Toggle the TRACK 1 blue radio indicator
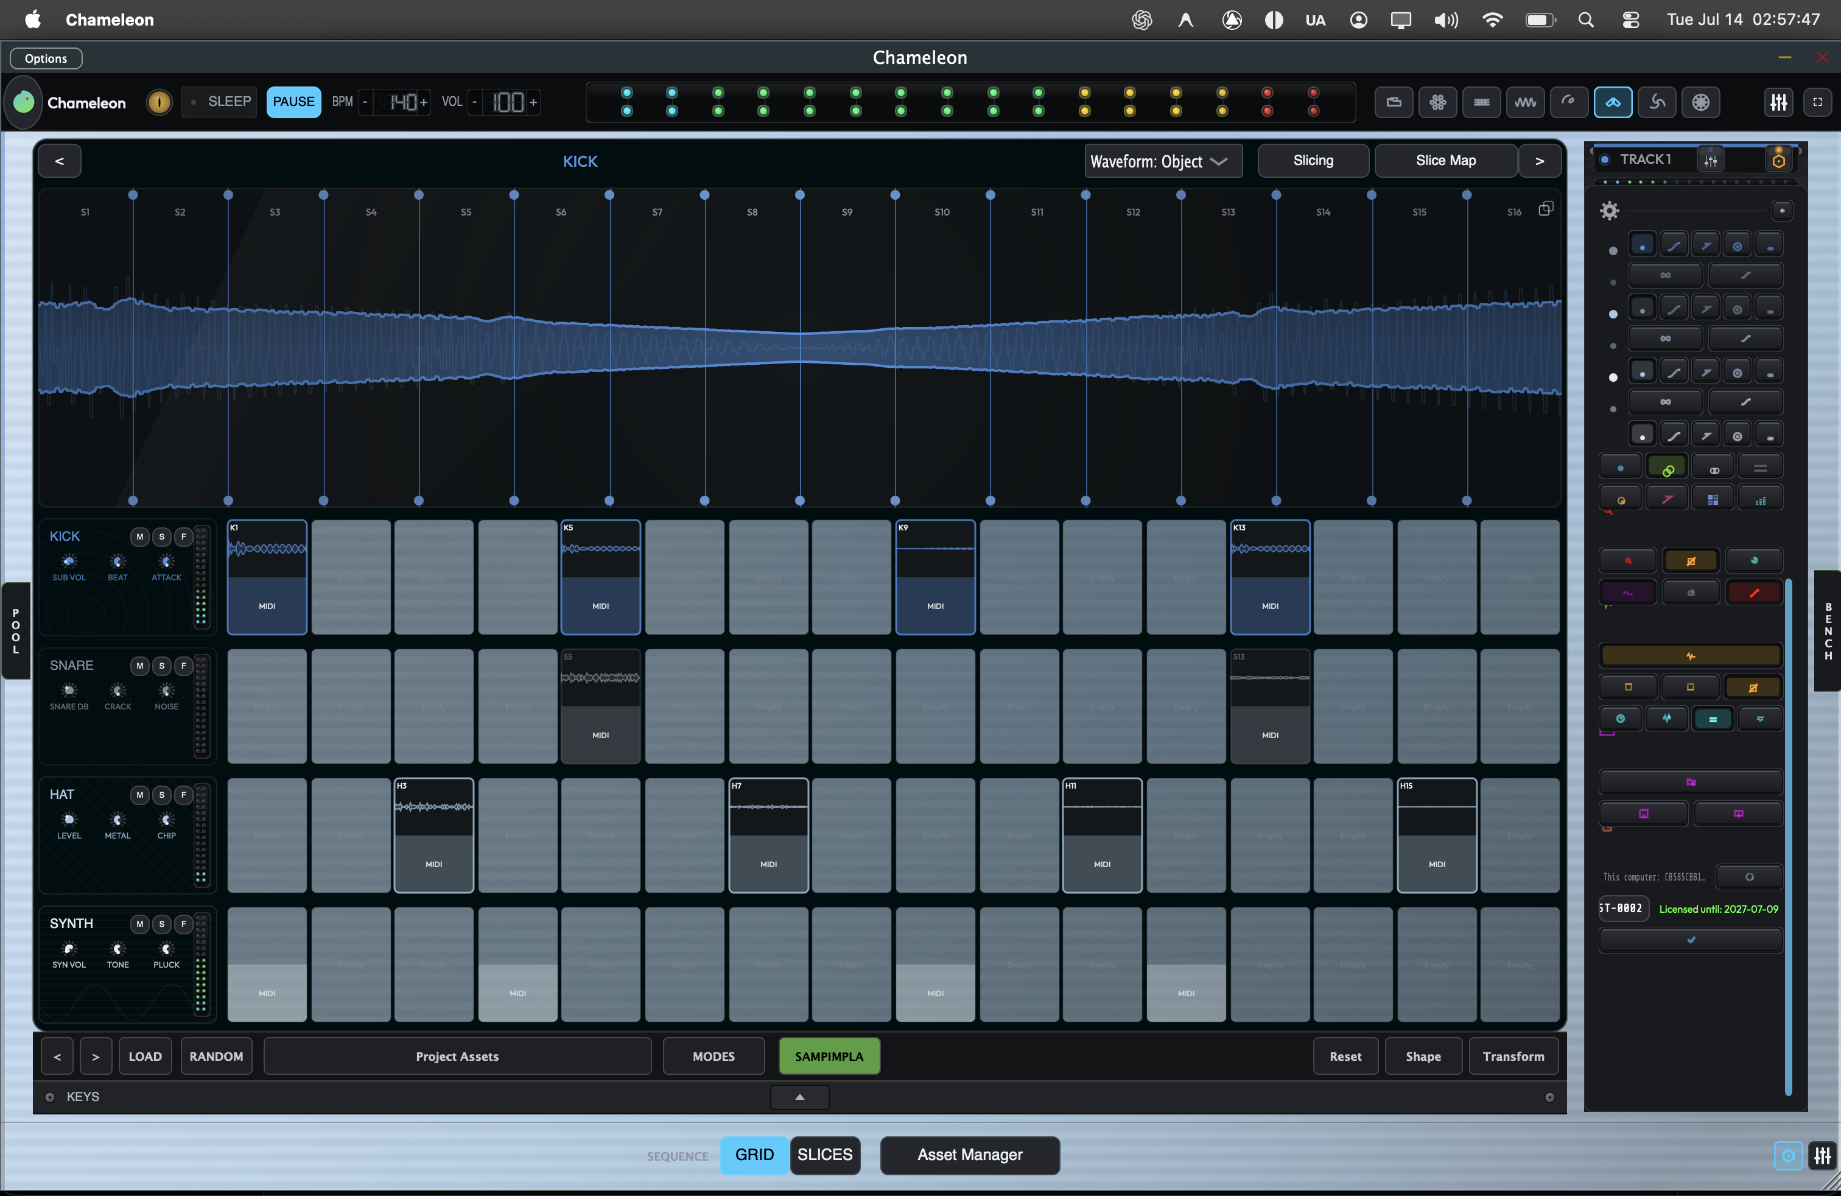This screenshot has width=1841, height=1196. coord(1605,160)
